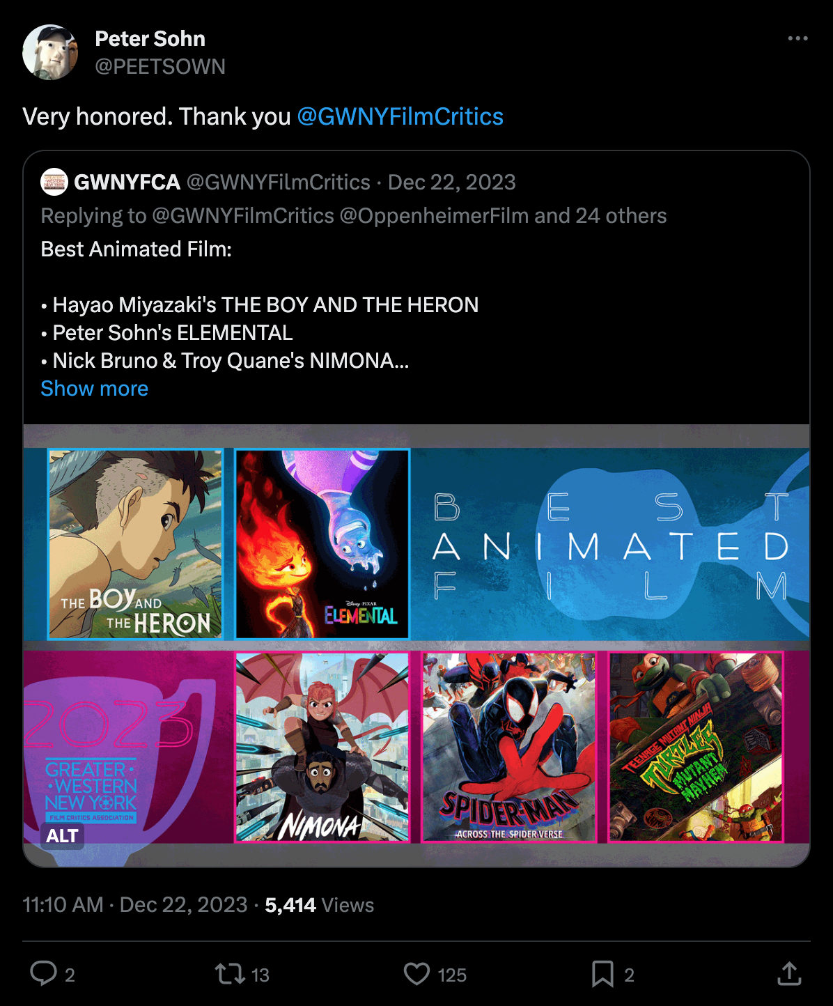
Task: Open GWNYFCA name in quoted tweet
Action: click(127, 182)
